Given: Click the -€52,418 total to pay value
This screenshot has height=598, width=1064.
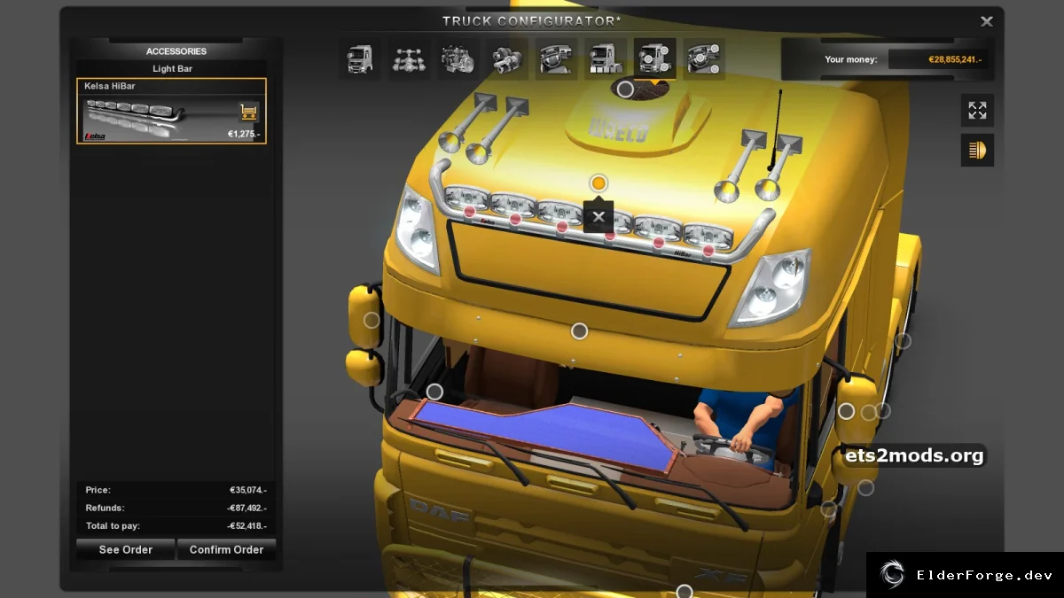Looking at the screenshot, I should tap(246, 526).
